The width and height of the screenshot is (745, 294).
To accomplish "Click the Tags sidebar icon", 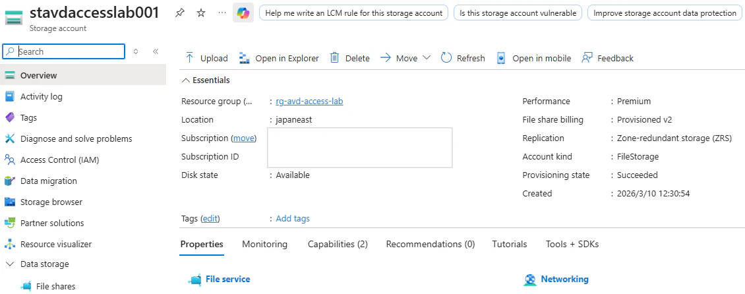I will click(x=9, y=117).
